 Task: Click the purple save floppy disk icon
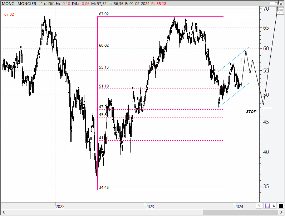point(267,206)
